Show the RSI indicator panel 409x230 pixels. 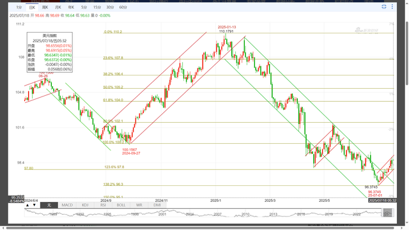(103, 205)
